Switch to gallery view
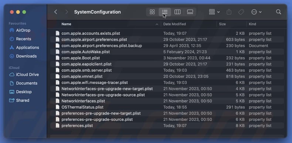The image size is (292, 143). point(190,12)
